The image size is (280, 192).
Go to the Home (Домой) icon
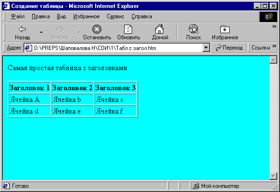(x=159, y=29)
